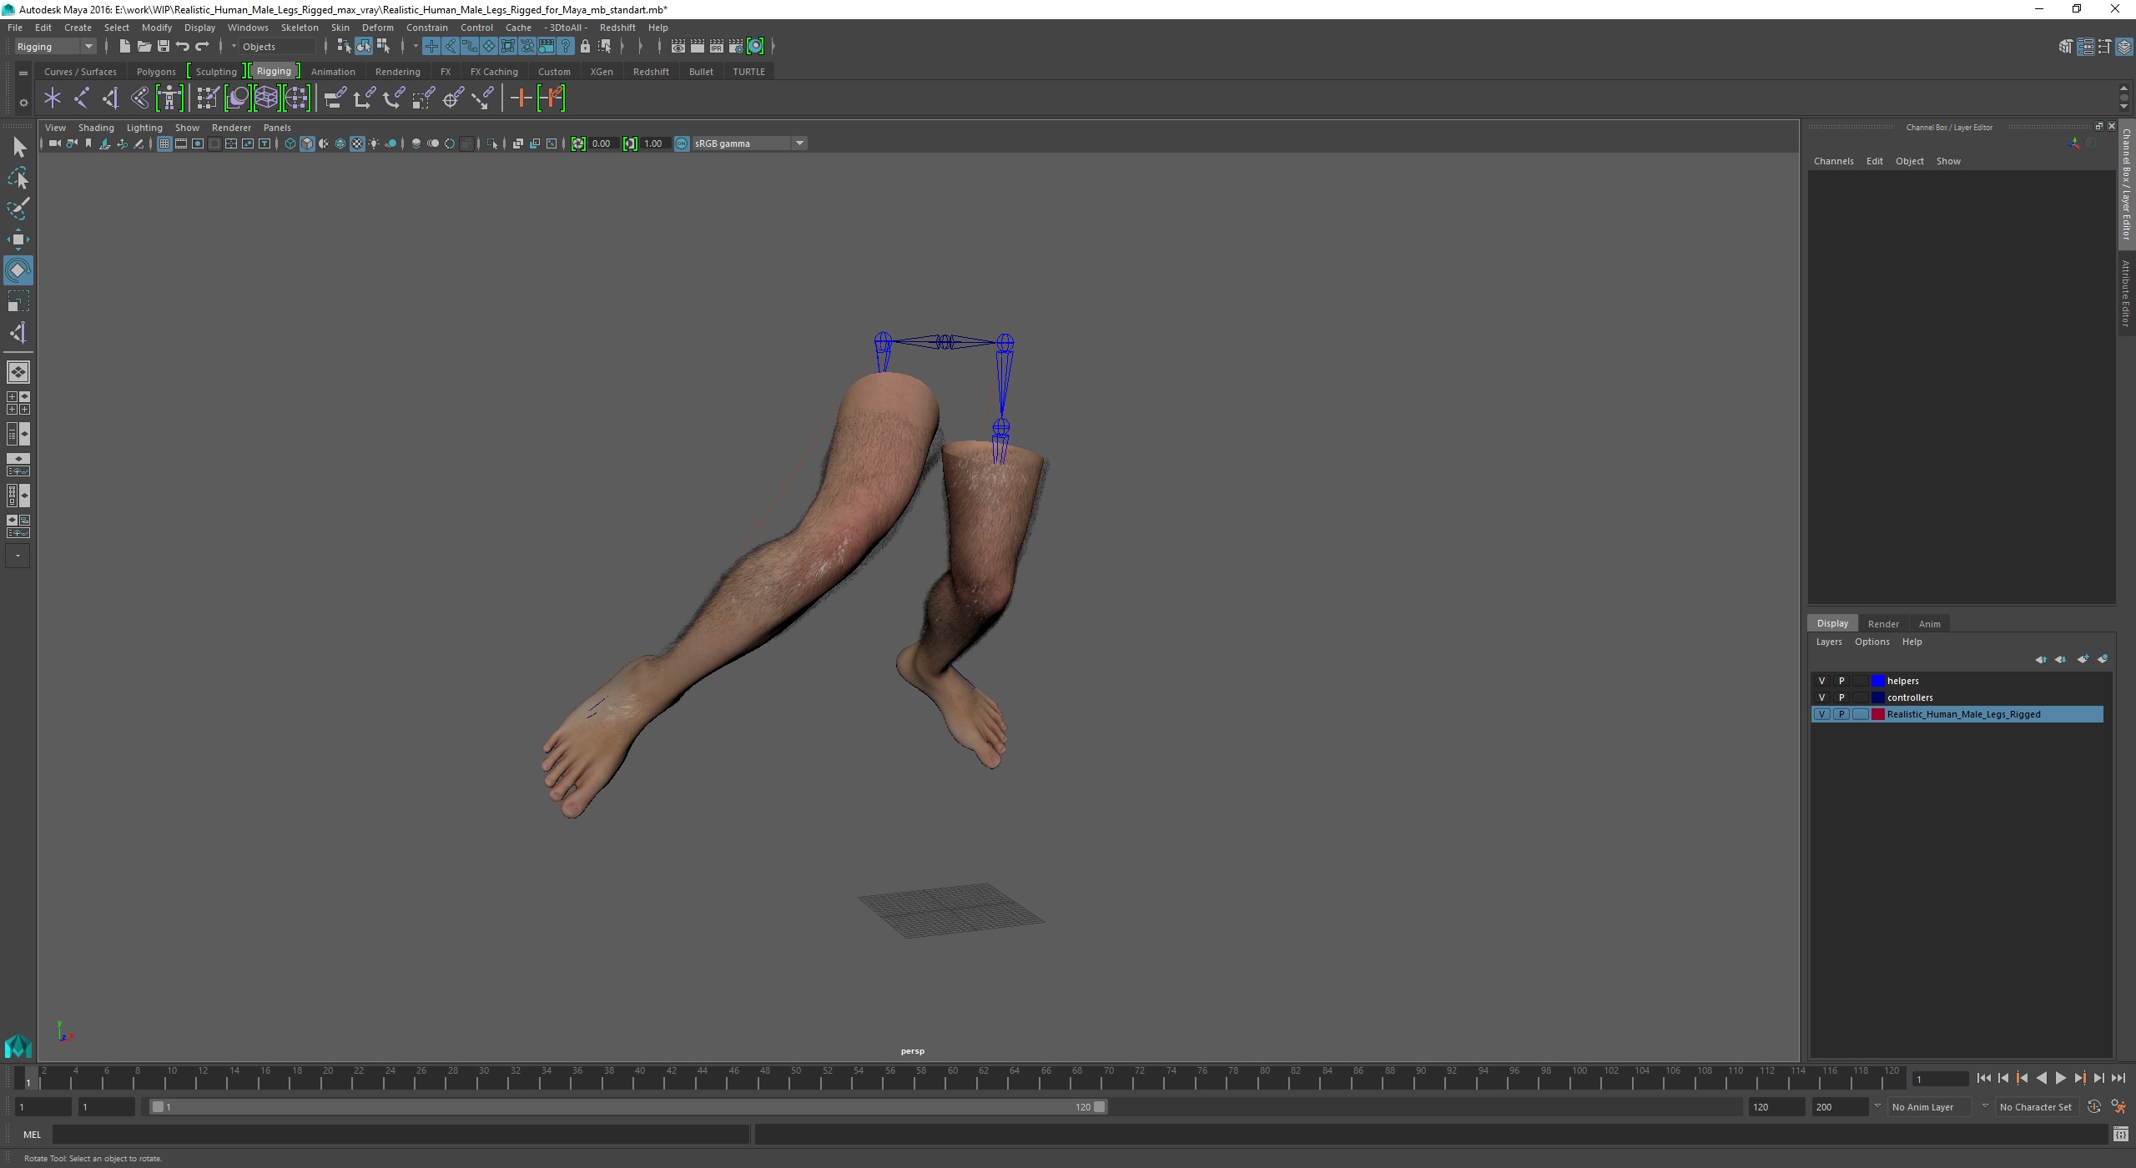Click the undo arrow icon
This screenshot has width=2136, height=1168.
pos(183,47)
